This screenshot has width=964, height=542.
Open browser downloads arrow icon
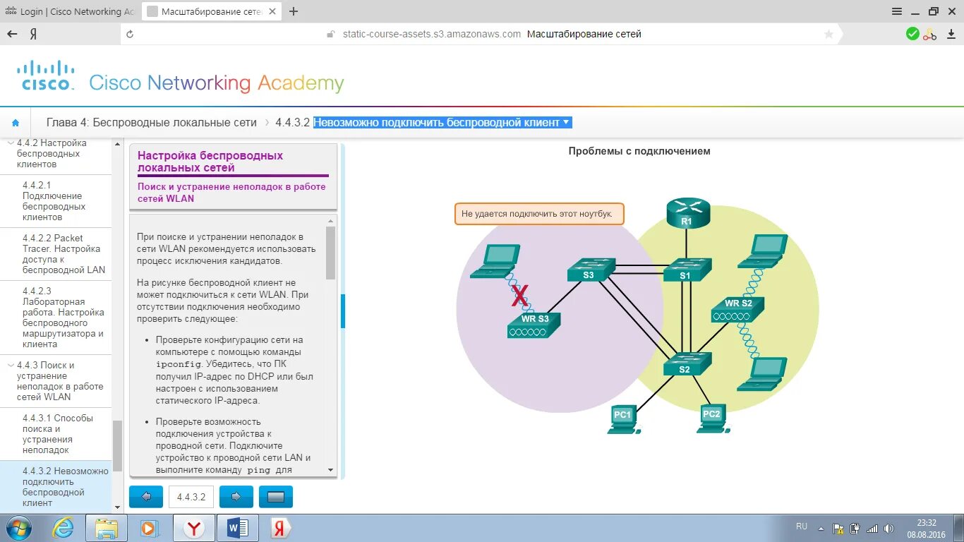click(952, 34)
